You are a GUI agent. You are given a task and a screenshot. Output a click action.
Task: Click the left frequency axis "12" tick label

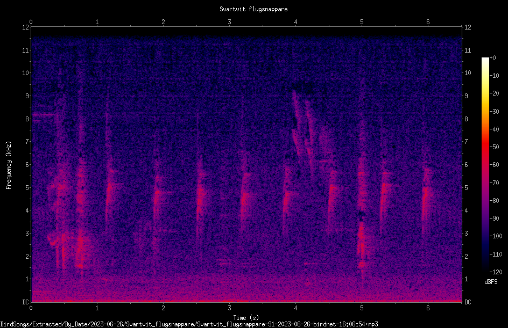[x=25, y=27]
